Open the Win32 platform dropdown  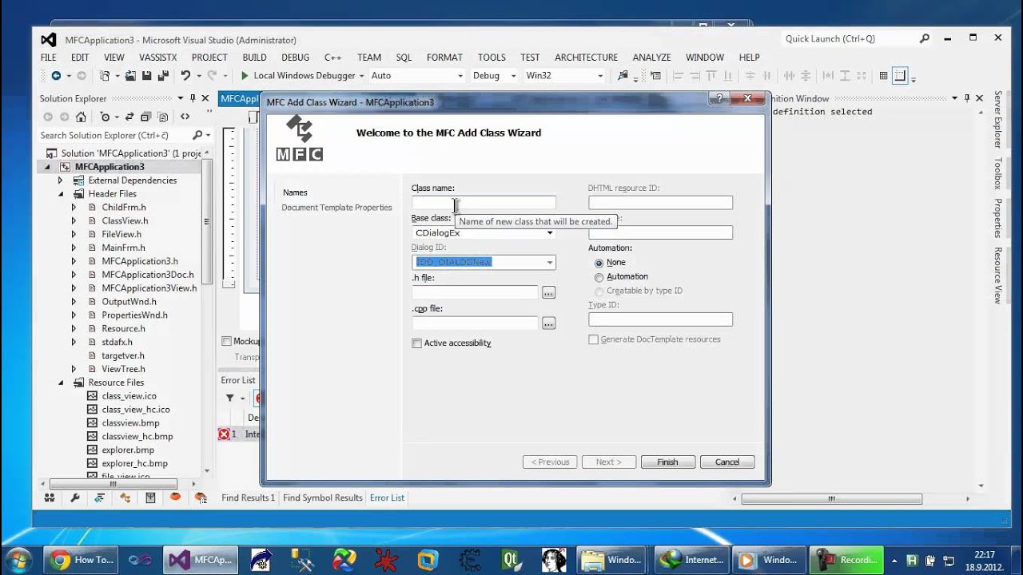[600, 76]
